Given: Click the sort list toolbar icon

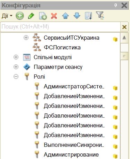Looking at the screenshot, I should 89,16.
